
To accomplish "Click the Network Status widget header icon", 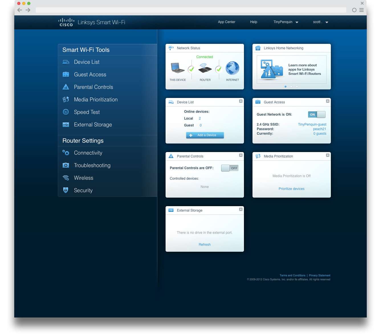I will [171, 48].
